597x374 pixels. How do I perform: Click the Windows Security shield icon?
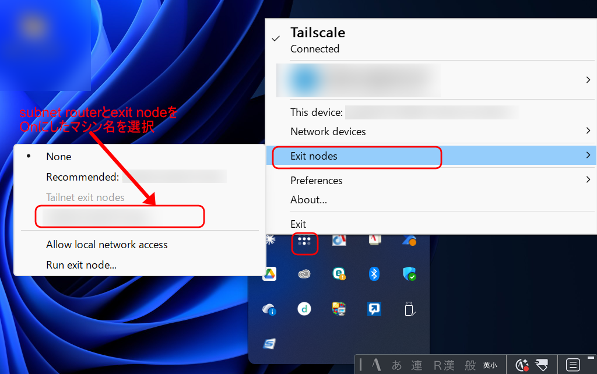pyautogui.click(x=409, y=274)
